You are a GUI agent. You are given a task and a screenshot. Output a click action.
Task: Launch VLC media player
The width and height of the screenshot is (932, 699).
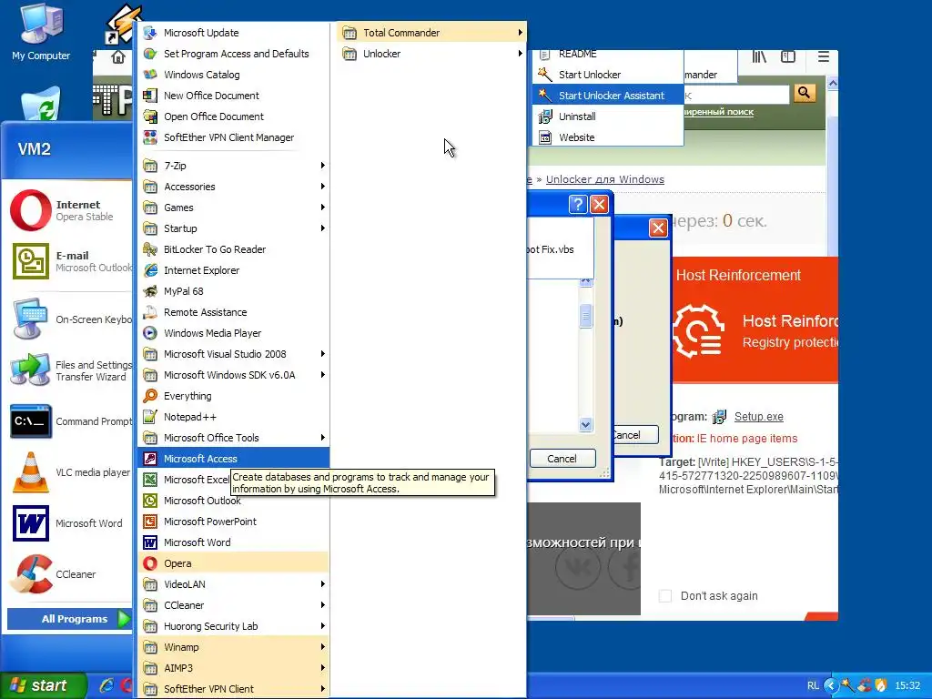(x=69, y=472)
